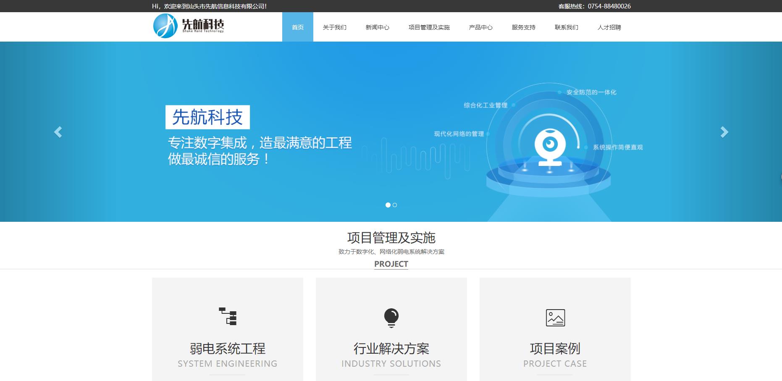Expand the 产品中心 navigation menu
The image size is (782, 381).
(x=480, y=27)
